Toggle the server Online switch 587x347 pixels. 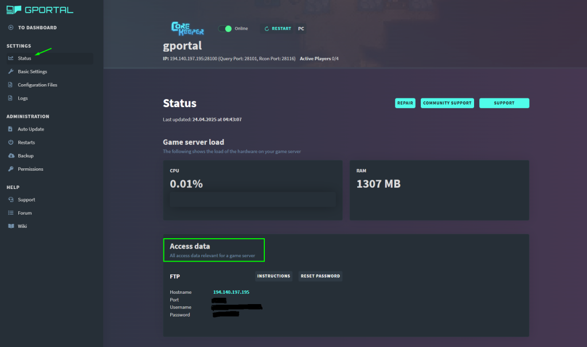tap(225, 29)
